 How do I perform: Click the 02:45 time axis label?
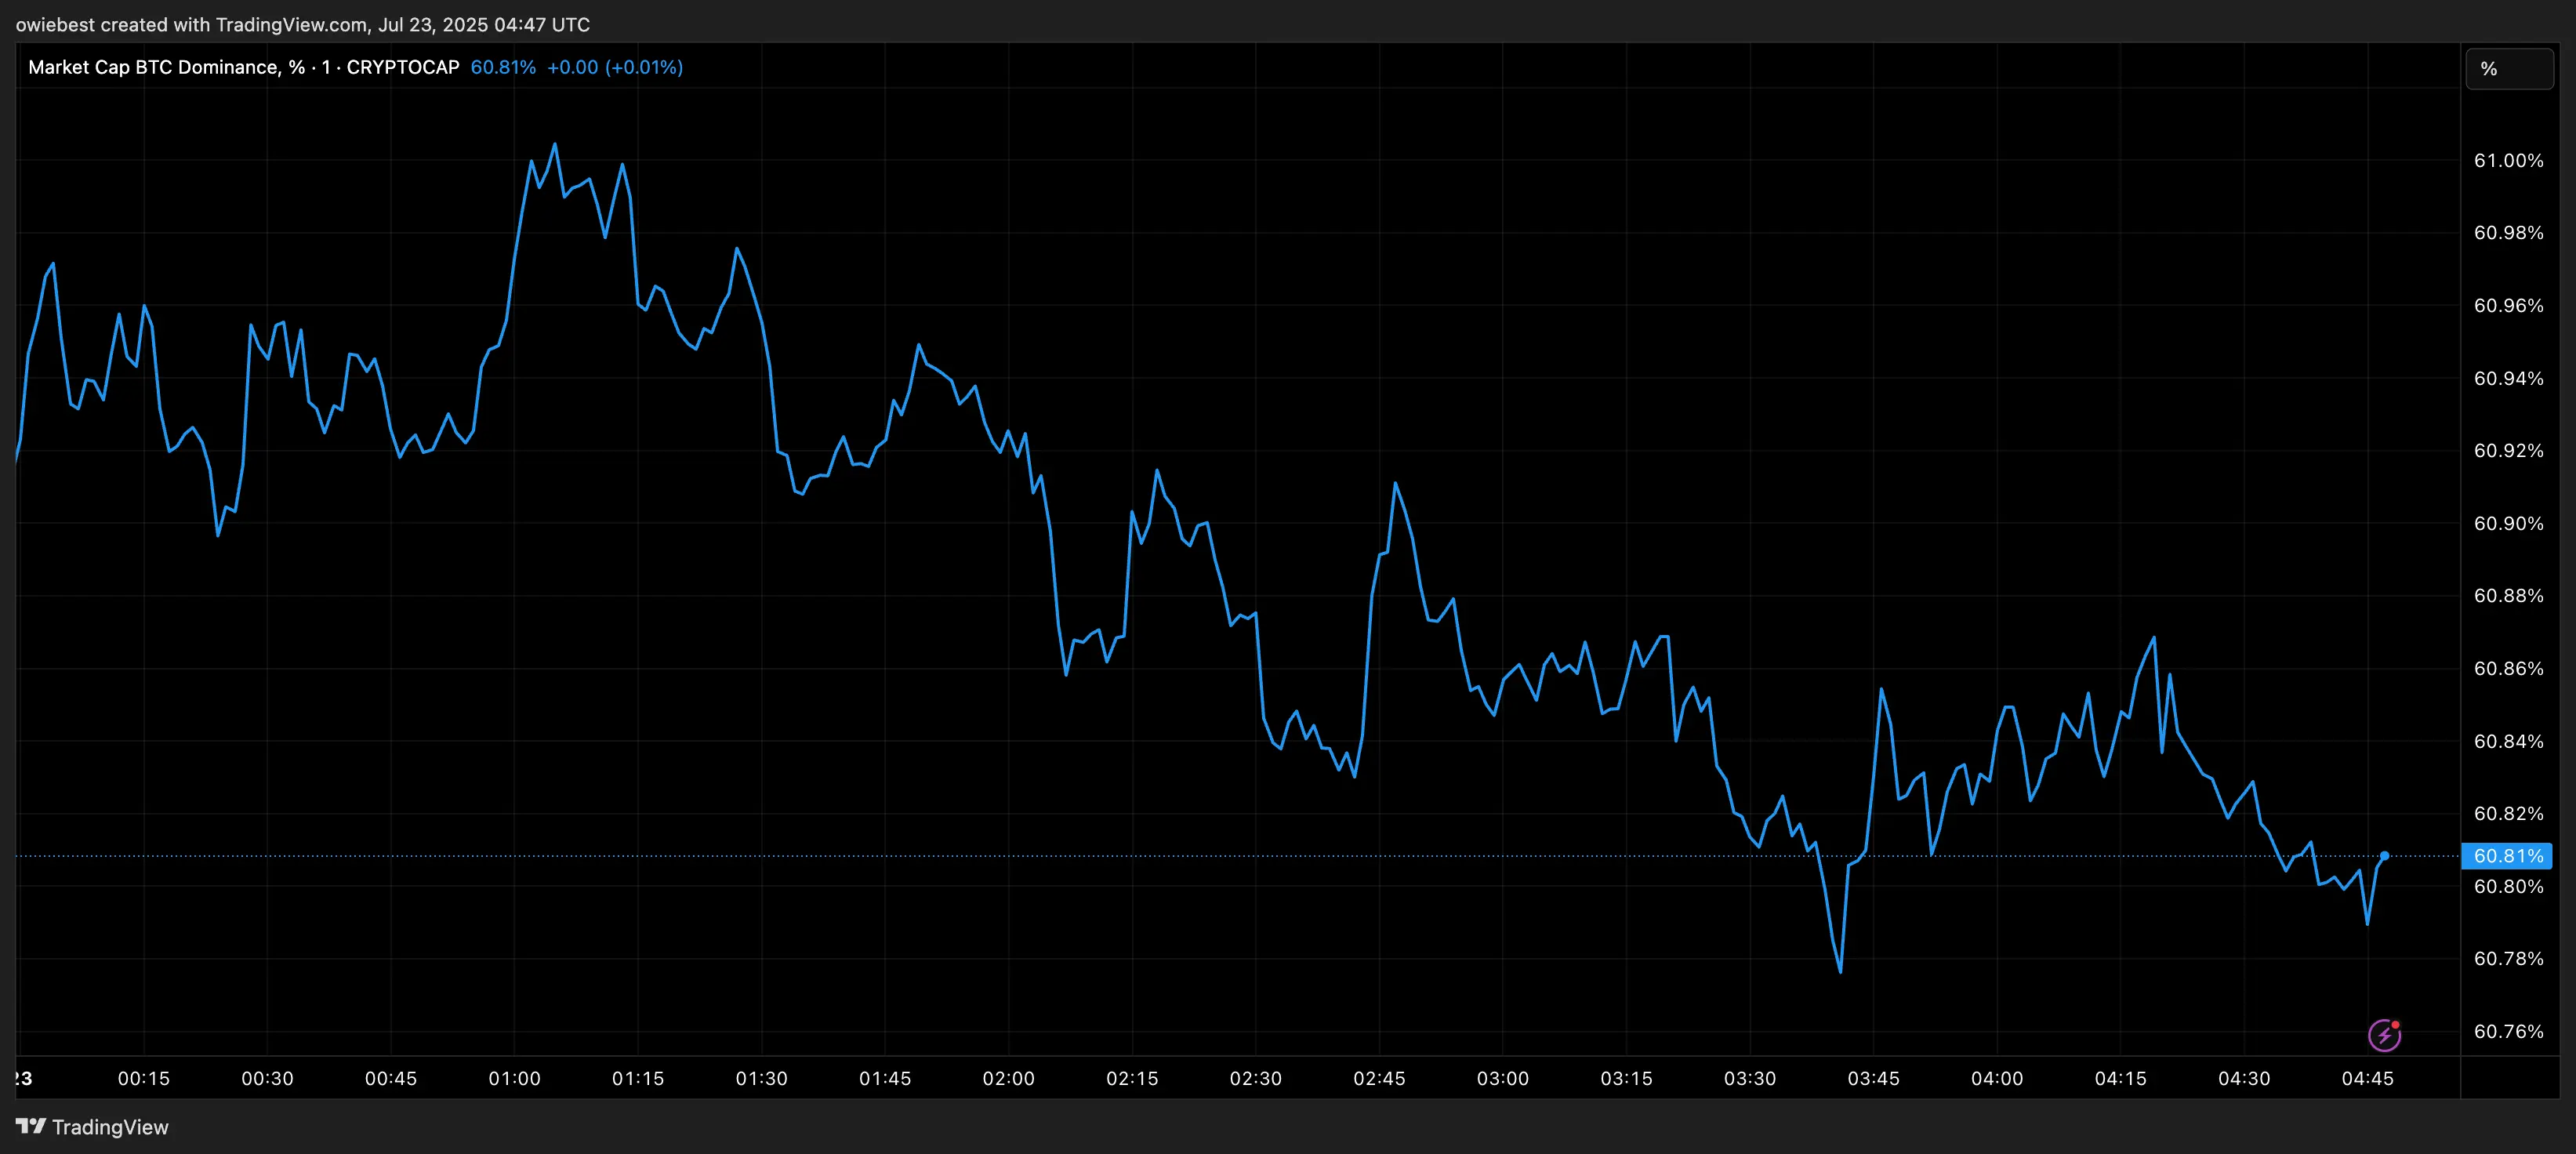1379,1079
